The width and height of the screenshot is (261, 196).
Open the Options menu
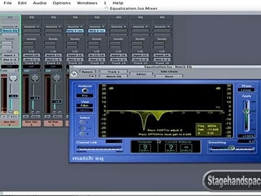(x=61, y=3)
